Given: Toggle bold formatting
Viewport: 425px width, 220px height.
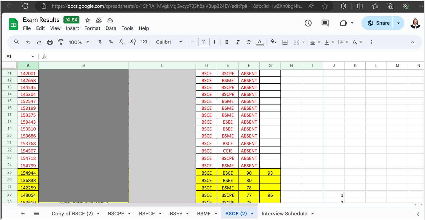Looking at the screenshot, I should coord(227,42).
